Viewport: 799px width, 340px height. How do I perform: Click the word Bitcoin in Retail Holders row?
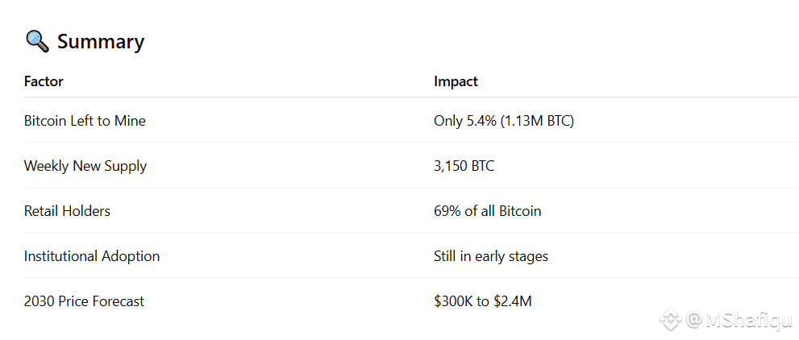coord(520,211)
